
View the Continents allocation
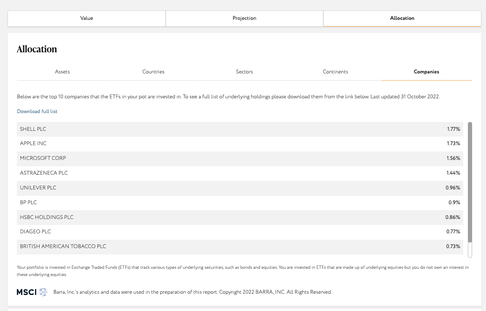click(x=336, y=72)
